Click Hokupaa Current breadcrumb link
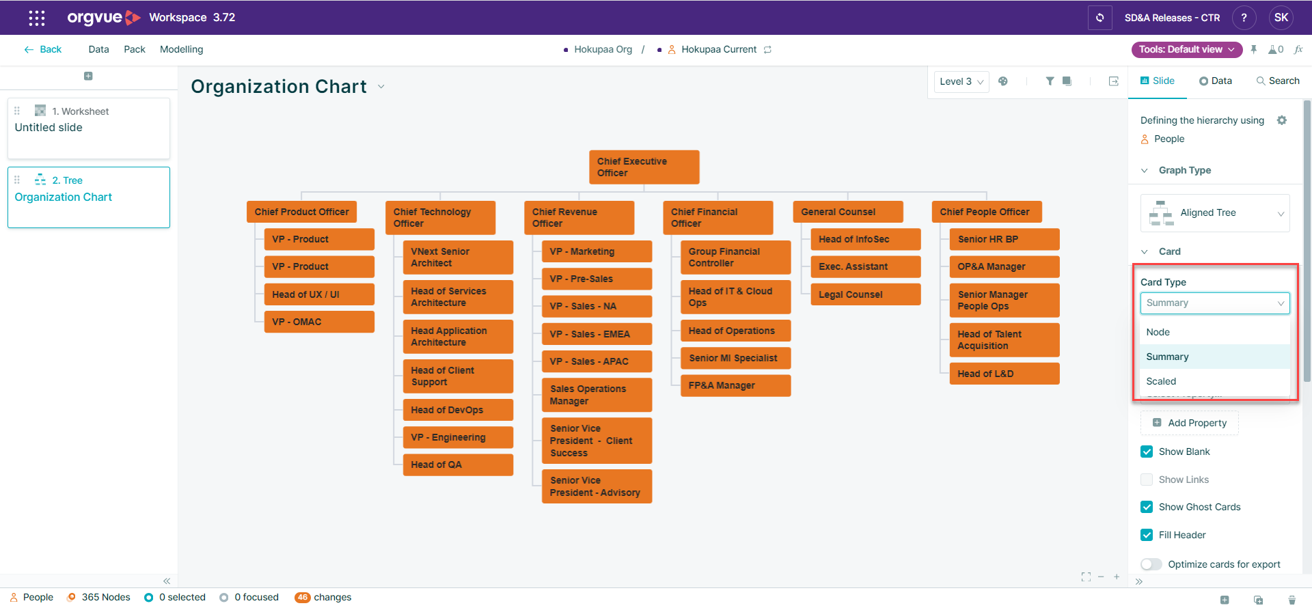The height and width of the screenshot is (610, 1312). (719, 49)
